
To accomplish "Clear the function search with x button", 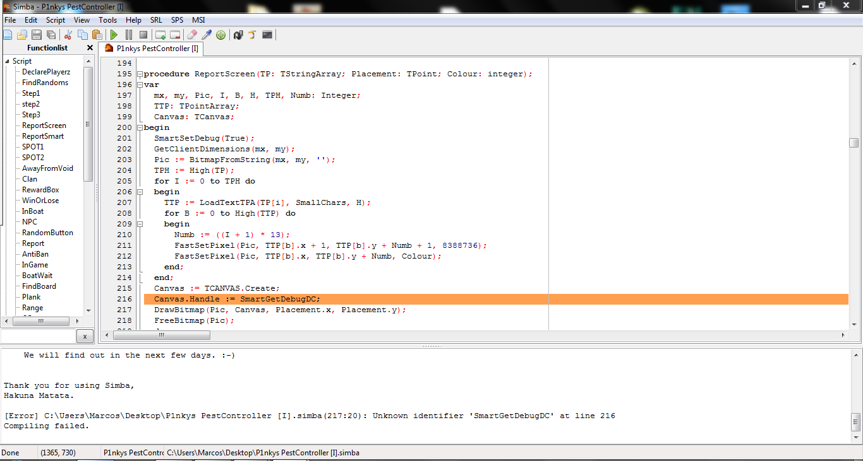I will click(85, 336).
